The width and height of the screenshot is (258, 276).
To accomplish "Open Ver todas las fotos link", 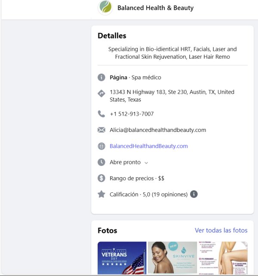I will (221, 230).
